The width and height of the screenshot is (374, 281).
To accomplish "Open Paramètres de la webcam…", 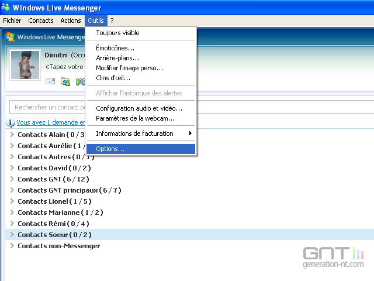I will pos(141,118).
